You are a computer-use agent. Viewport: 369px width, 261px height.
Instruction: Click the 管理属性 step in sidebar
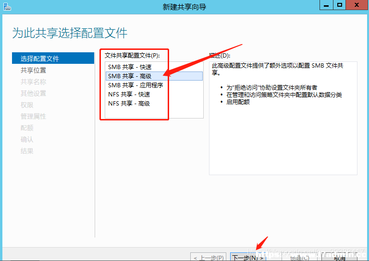[33, 116]
